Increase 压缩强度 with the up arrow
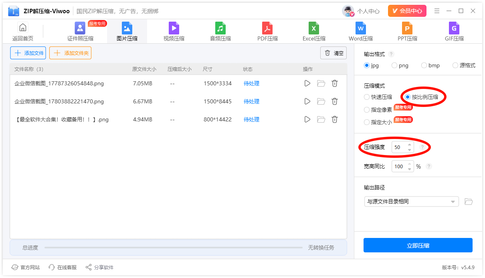The width and height of the screenshot is (485, 278). tap(409, 145)
